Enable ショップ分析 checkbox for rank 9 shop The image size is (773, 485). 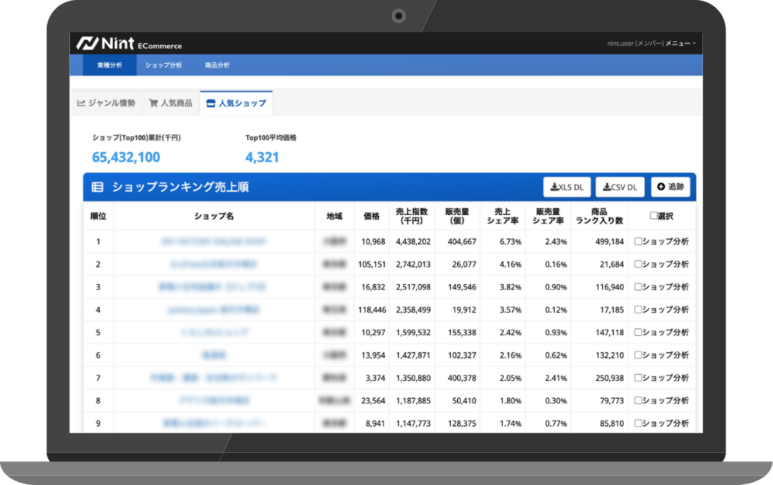coord(638,423)
